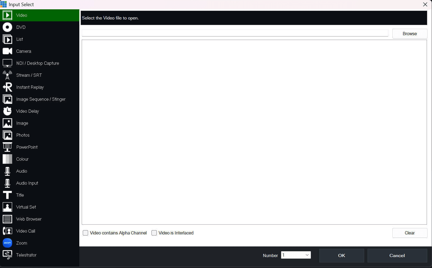Switch to the DVD input type
This screenshot has width=432, height=268.
[x=40, y=27]
